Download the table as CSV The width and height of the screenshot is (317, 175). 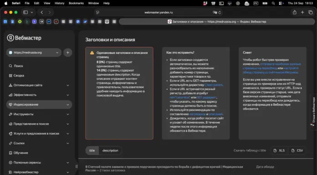pyautogui.click(x=297, y=150)
